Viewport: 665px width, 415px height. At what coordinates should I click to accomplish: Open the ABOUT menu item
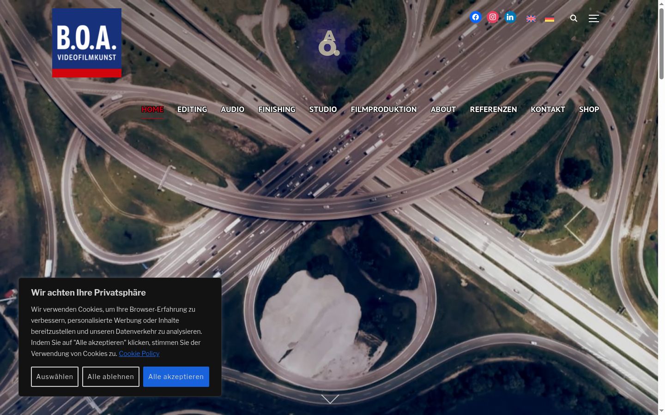point(443,109)
